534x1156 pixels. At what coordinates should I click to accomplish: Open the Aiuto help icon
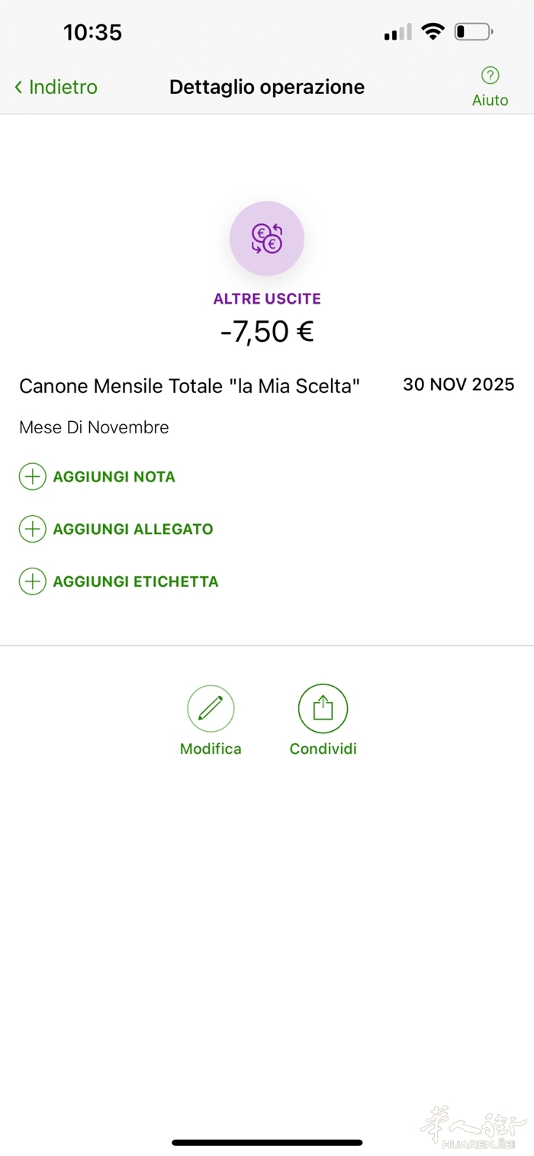490,76
